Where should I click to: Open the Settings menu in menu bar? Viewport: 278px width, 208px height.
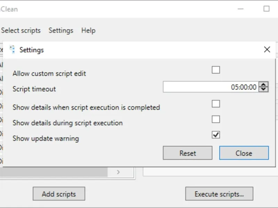[x=61, y=31]
